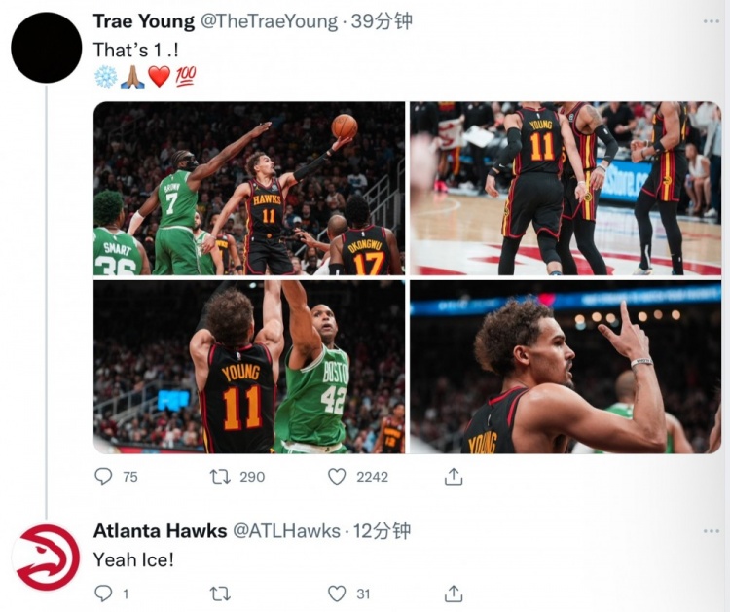The width and height of the screenshot is (730, 612).
Task: Visit the @TheTraeYoung handle
Action: tap(269, 21)
